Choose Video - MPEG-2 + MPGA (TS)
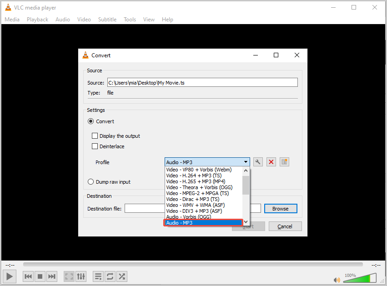Viewport: 387px width, 286px height. [x=204, y=193]
